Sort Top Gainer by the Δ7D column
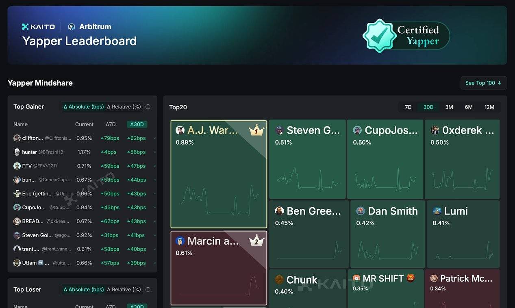This screenshot has height=308, width=515. coord(111,124)
